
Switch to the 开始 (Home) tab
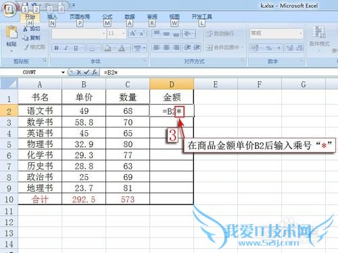coord(30,17)
